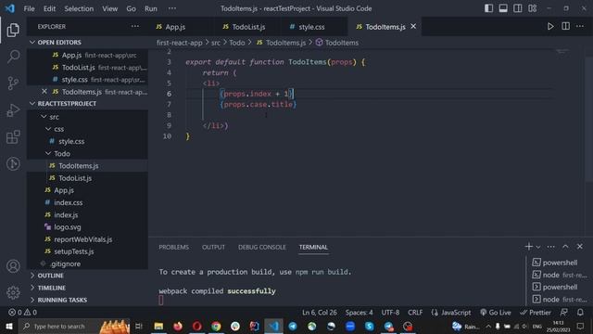Open the terminal launch profile dropdown
The image size is (593, 334).
pos(538,247)
